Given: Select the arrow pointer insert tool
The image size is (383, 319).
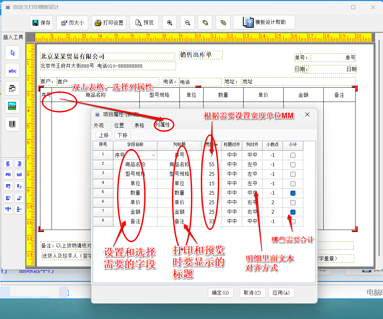Looking at the screenshot, I should tap(13, 53).
